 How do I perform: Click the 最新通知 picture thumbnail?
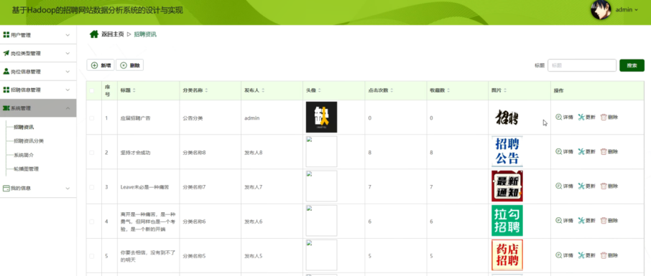(x=507, y=186)
